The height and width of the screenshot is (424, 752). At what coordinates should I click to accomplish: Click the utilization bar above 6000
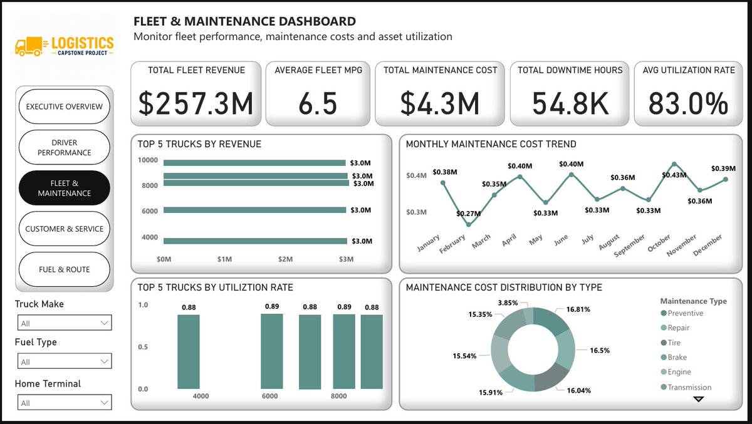(x=271, y=351)
